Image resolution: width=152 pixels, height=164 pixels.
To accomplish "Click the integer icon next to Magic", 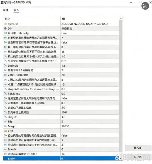I will pyautogui.click(x=5, y=126).
